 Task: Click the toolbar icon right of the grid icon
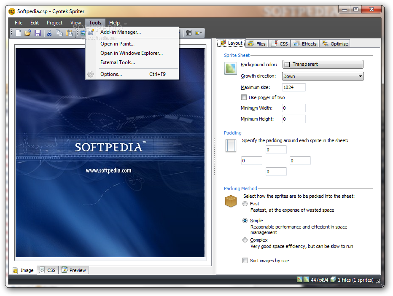point(199,33)
